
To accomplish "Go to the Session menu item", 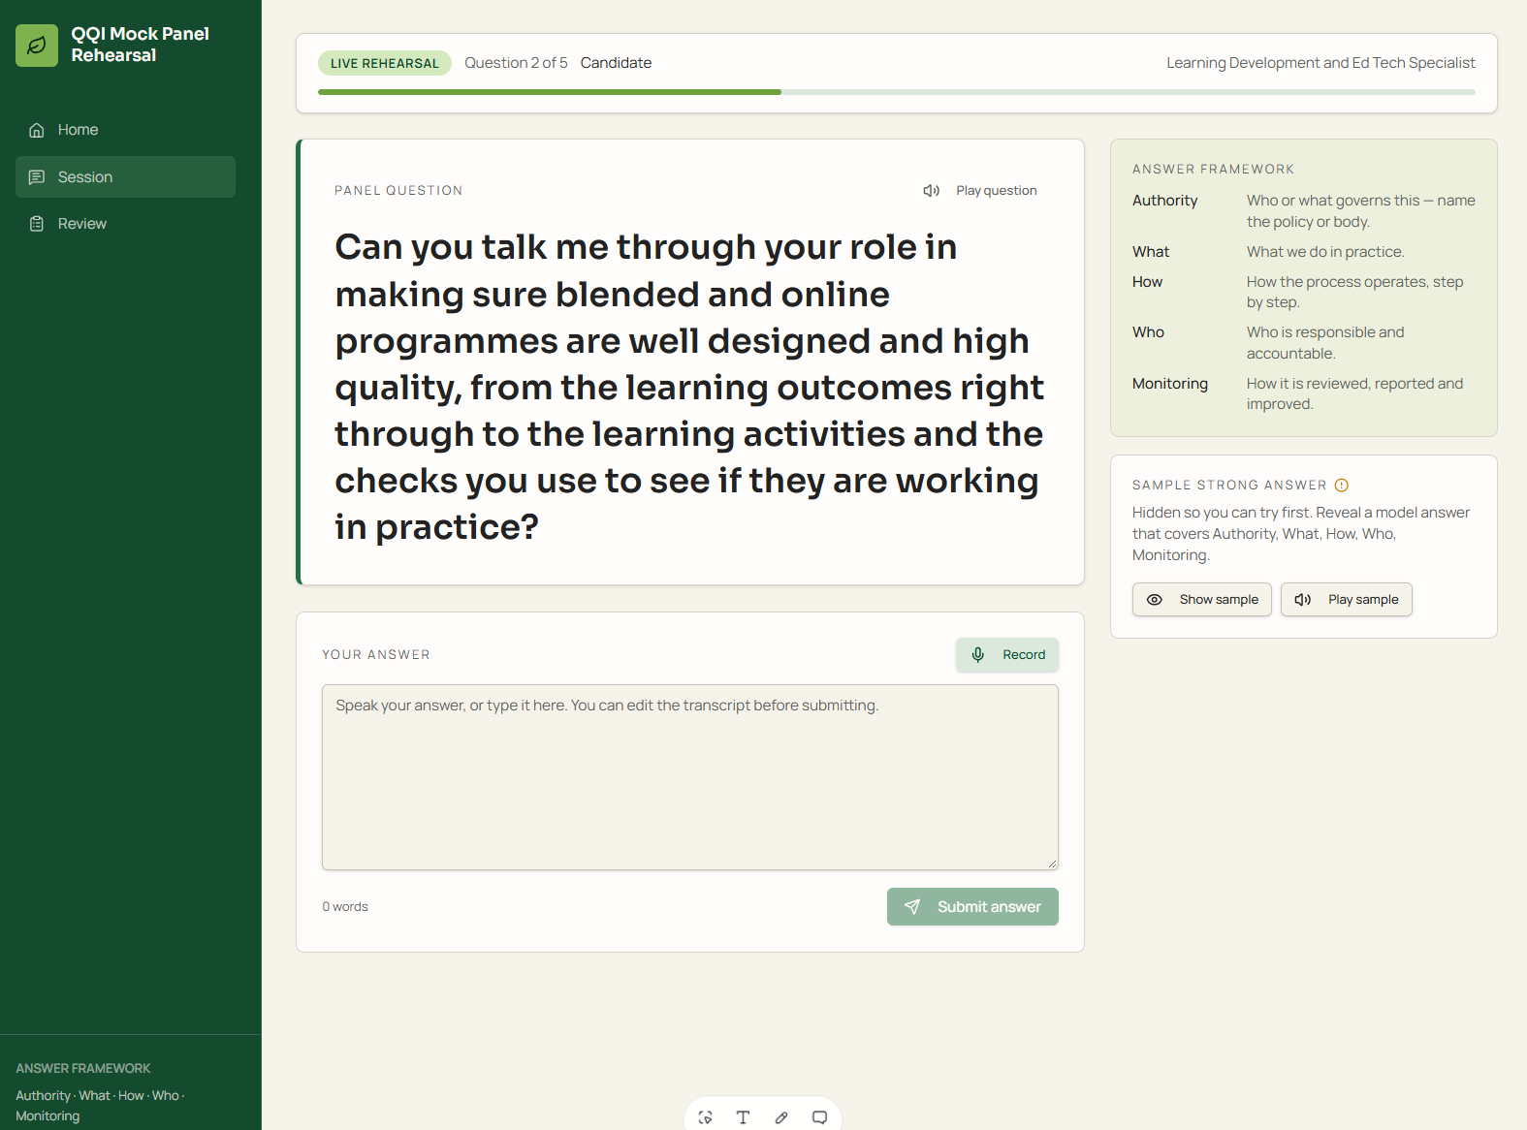I will pos(125,177).
